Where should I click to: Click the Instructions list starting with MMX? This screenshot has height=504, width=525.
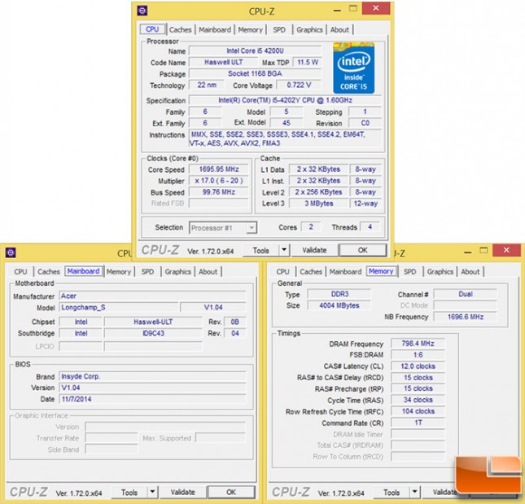click(285, 138)
